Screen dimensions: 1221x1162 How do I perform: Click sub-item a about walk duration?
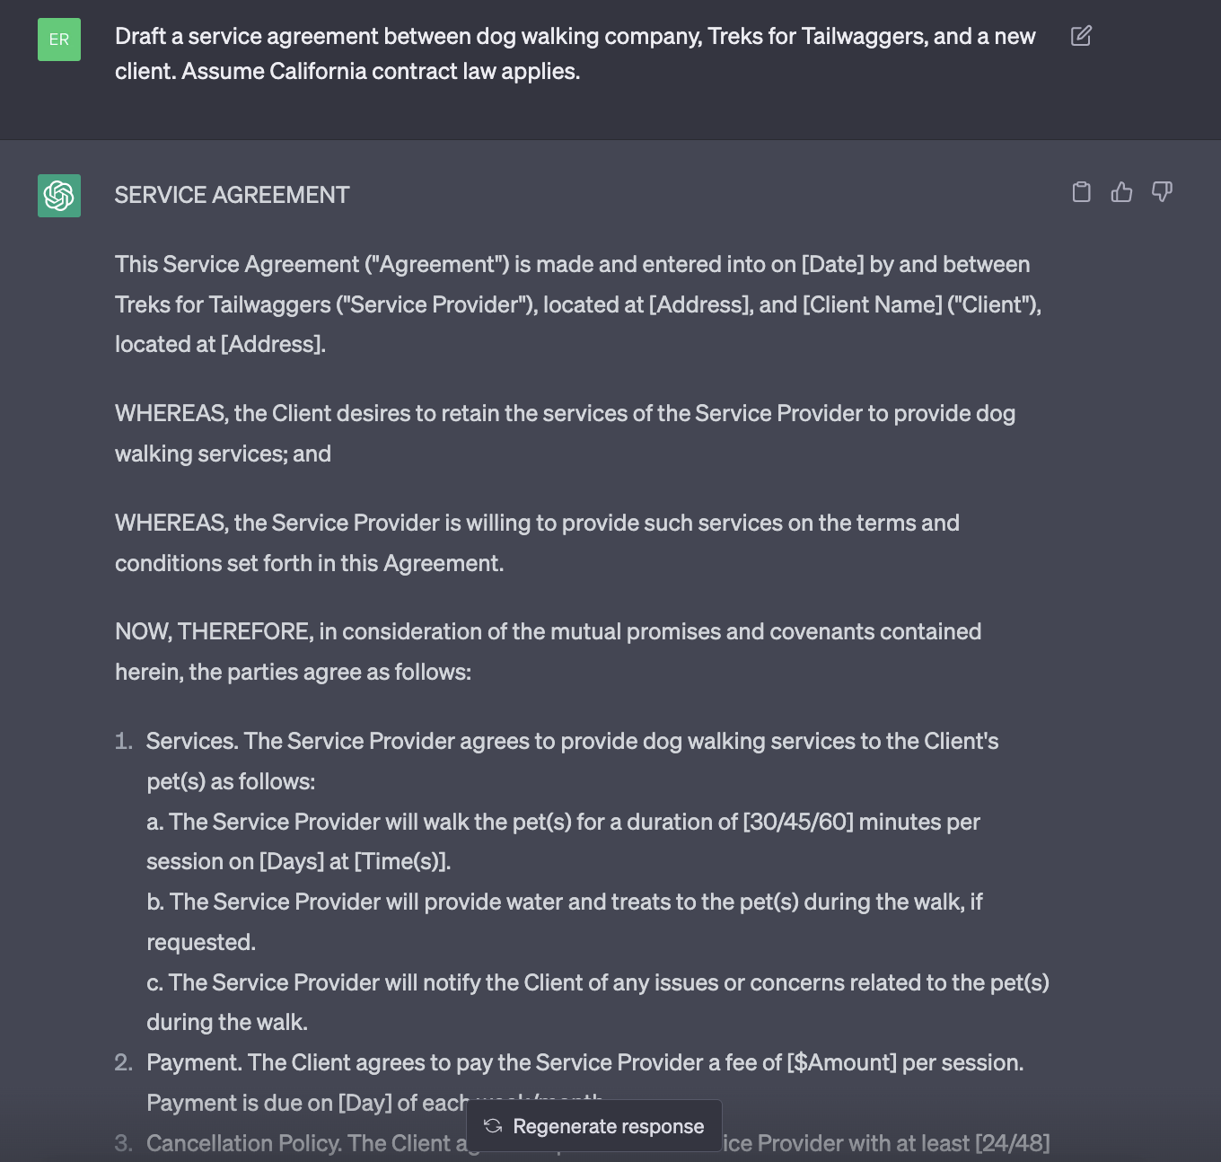click(x=563, y=841)
